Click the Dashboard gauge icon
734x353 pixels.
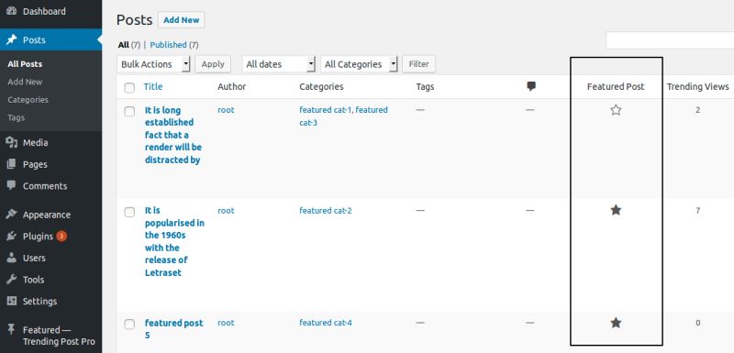coord(11,11)
